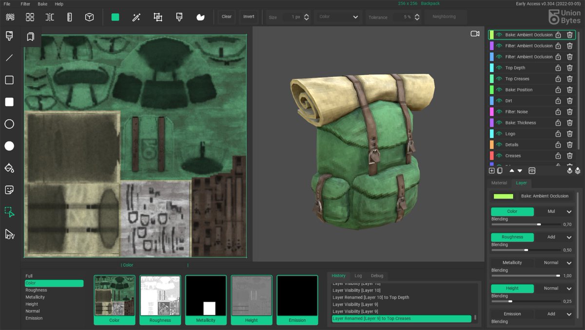Open the Filter menu

pos(25,4)
